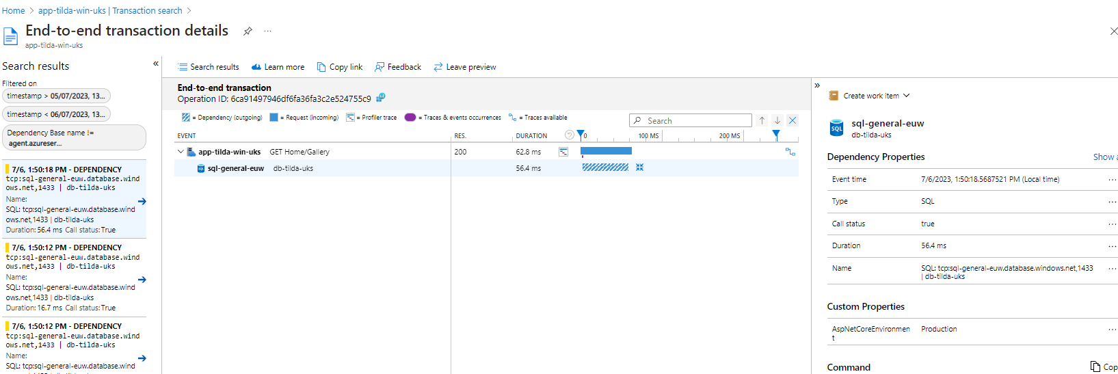Click the collapse icon beside dependency bar
The image size is (1118, 374).
639,167
